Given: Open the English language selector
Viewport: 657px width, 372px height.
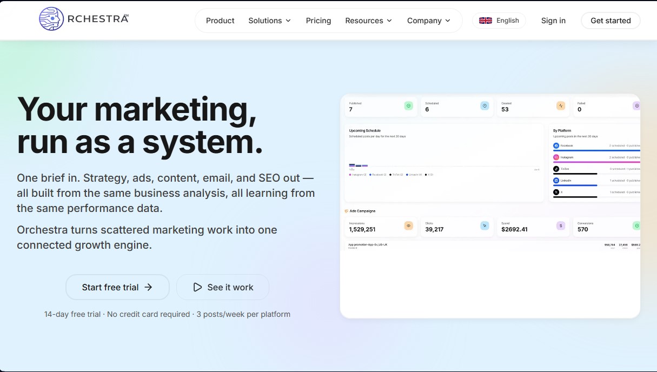Looking at the screenshot, I should (499, 21).
